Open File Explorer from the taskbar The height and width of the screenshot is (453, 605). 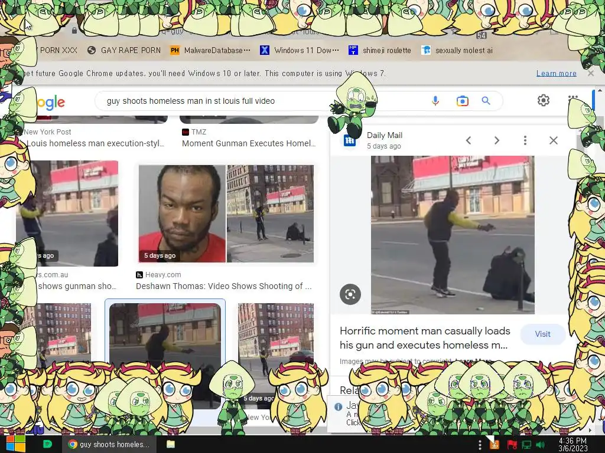point(171,444)
